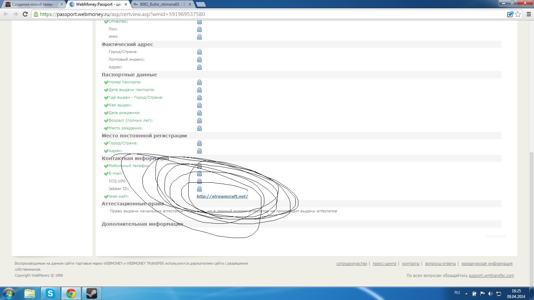This screenshot has height=300, width=534.
Task: Close the Создание новой темы tab
Action: 62,4
